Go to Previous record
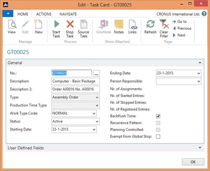The image size is (210, 171). 182,28
